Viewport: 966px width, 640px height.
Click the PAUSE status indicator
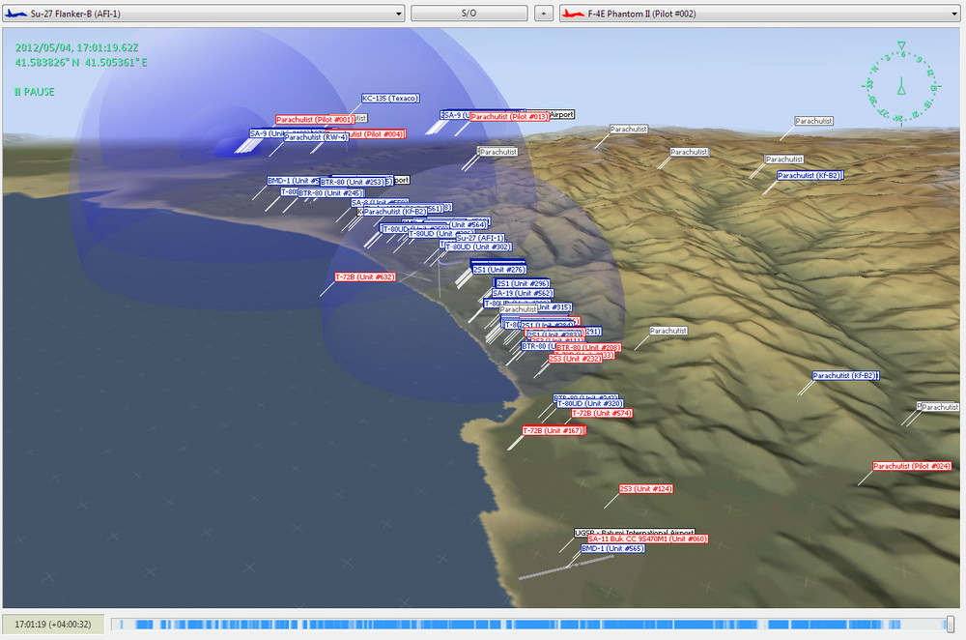[x=35, y=92]
